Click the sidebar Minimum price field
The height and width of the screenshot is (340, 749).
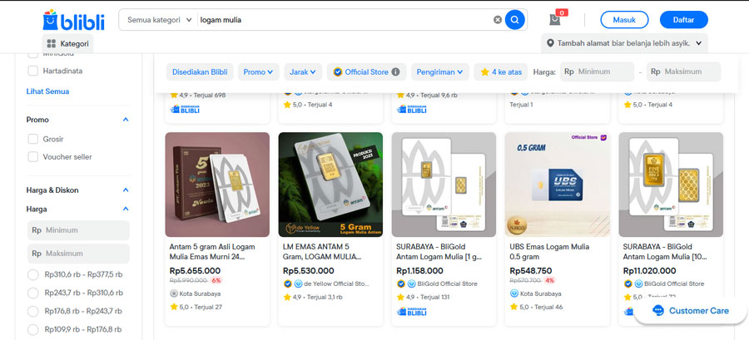pyautogui.click(x=79, y=230)
